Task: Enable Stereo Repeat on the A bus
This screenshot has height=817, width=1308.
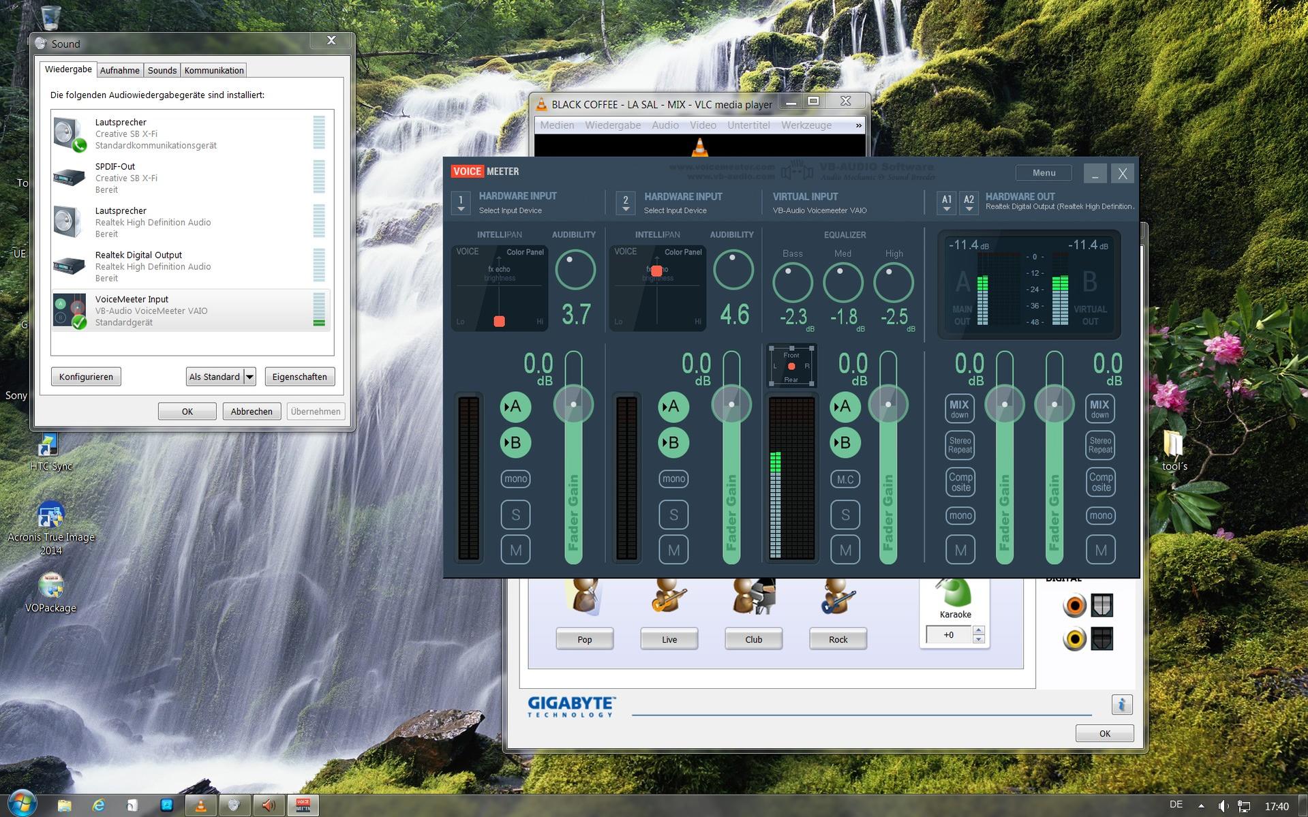Action: coord(960,445)
